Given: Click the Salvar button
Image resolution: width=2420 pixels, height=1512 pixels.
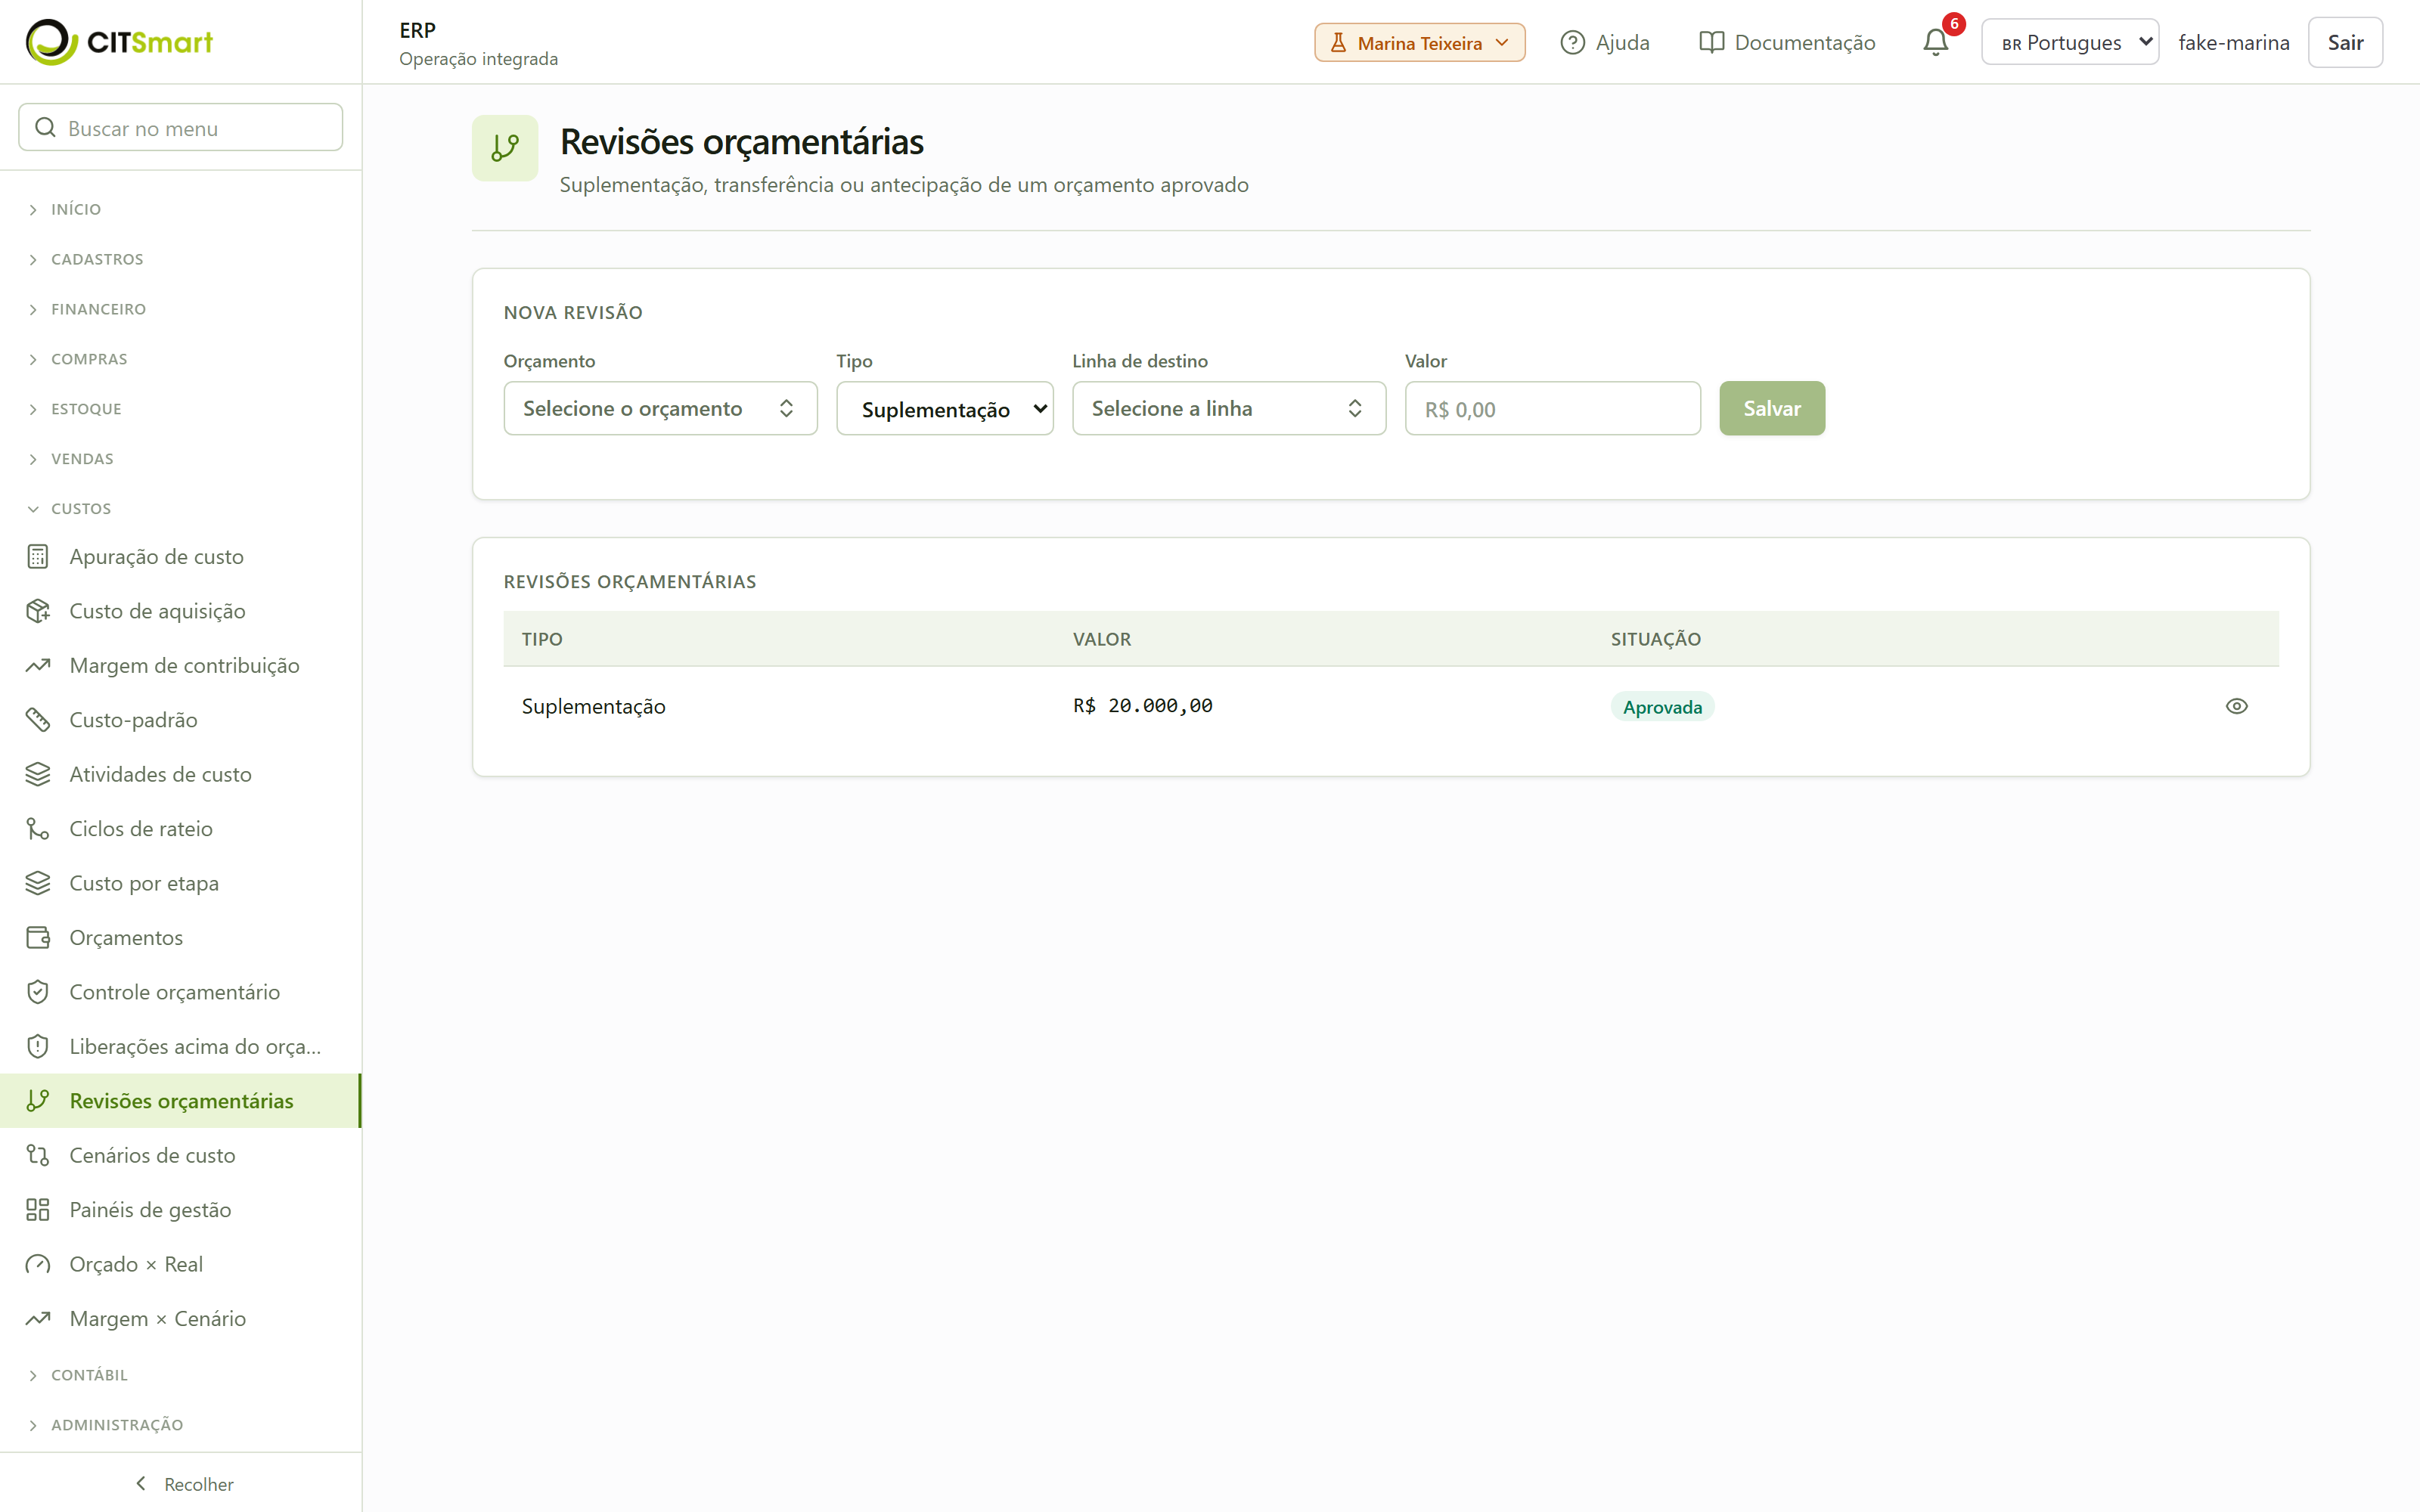Looking at the screenshot, I should 1772,408.
